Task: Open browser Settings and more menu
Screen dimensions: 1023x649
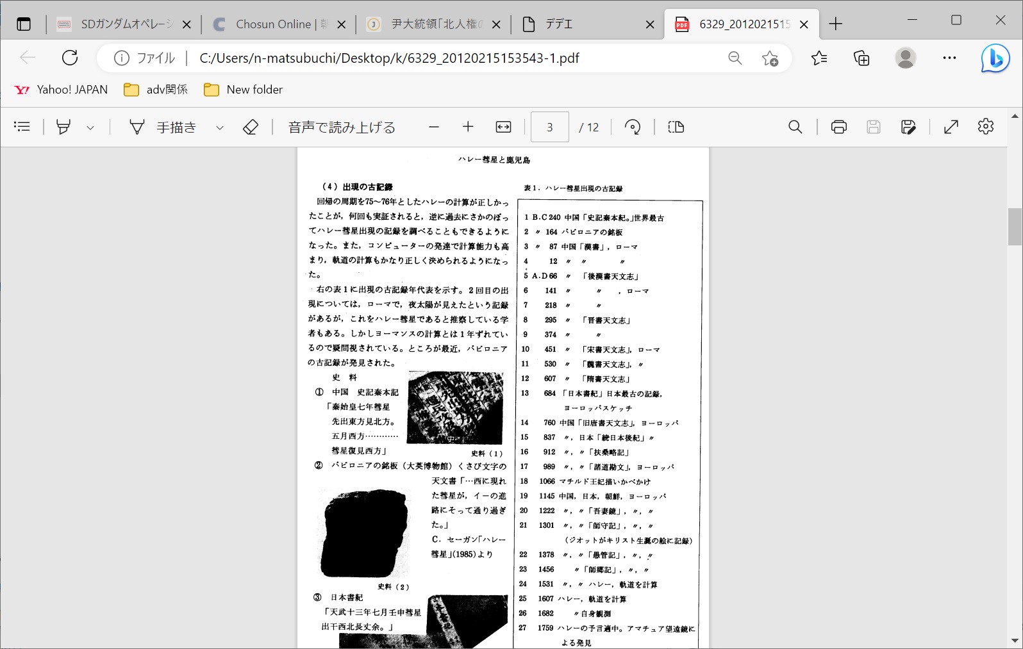Action: click(x=949, y=58)
